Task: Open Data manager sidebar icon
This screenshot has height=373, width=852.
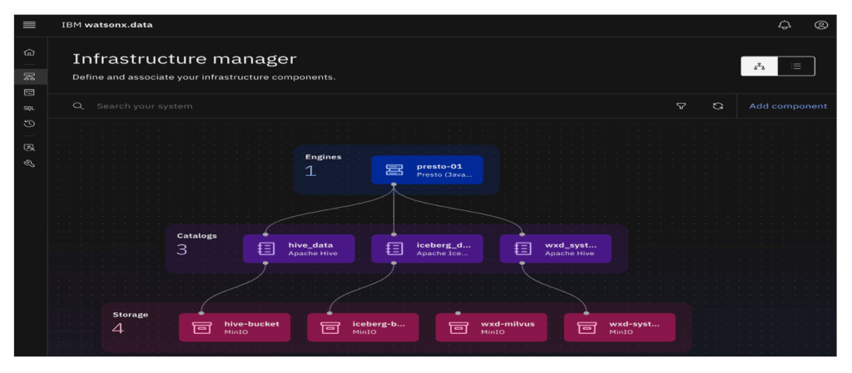Action: click(x=29, y=93)
